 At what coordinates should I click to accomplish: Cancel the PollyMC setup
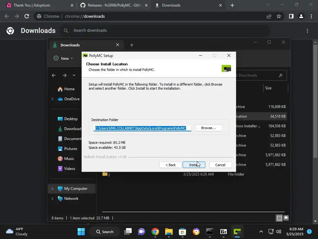pyautogui.click(x=220, y=165)
